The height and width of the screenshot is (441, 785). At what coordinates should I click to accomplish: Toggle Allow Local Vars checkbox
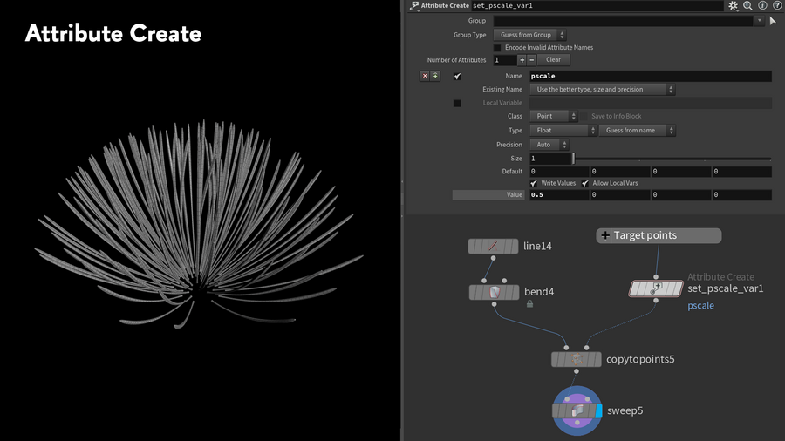(x=585, y=183)
